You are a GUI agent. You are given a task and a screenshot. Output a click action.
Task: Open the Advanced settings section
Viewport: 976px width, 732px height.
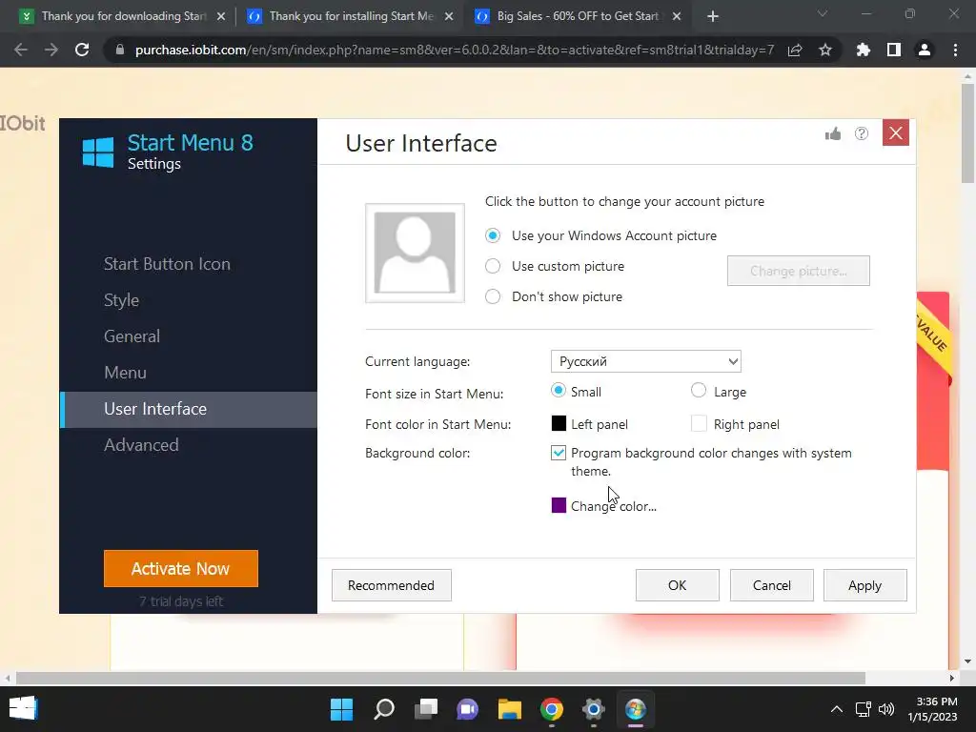141,445
